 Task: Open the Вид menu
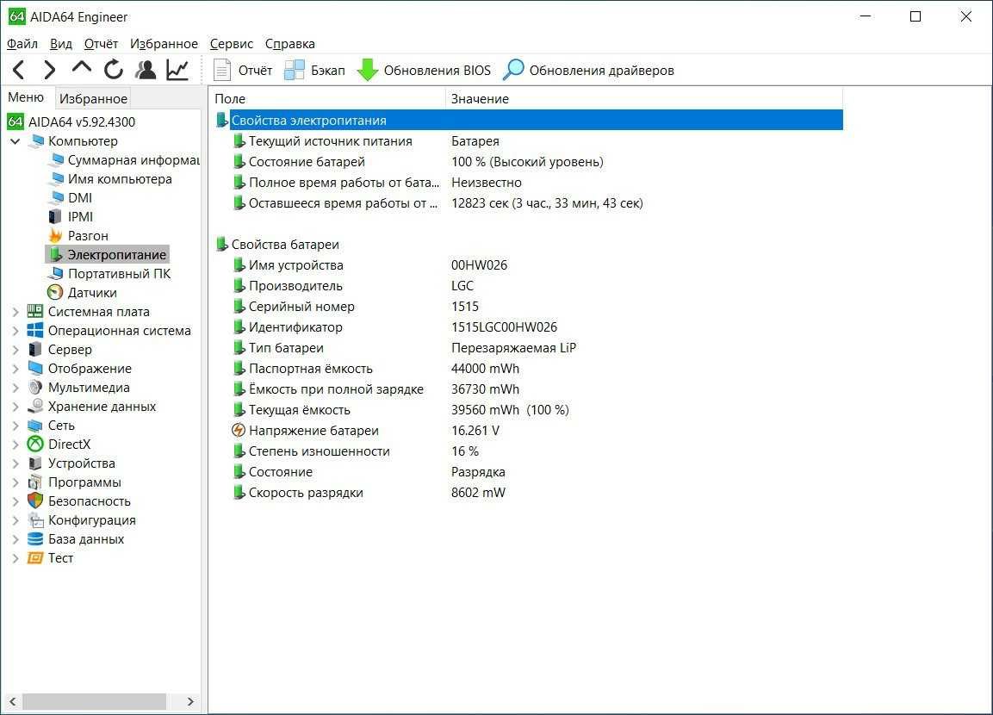61,44
